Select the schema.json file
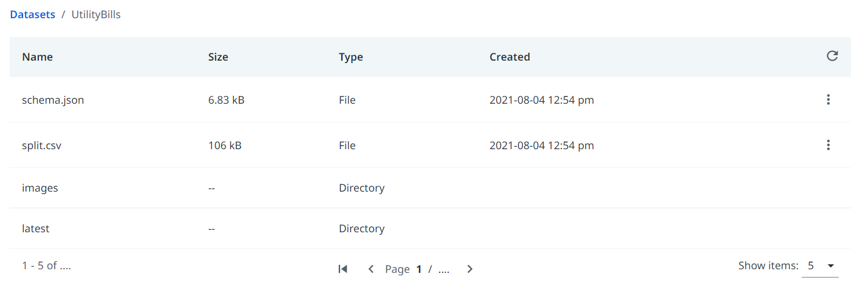This screenshot has width=860, height=285. click(53, 100)
